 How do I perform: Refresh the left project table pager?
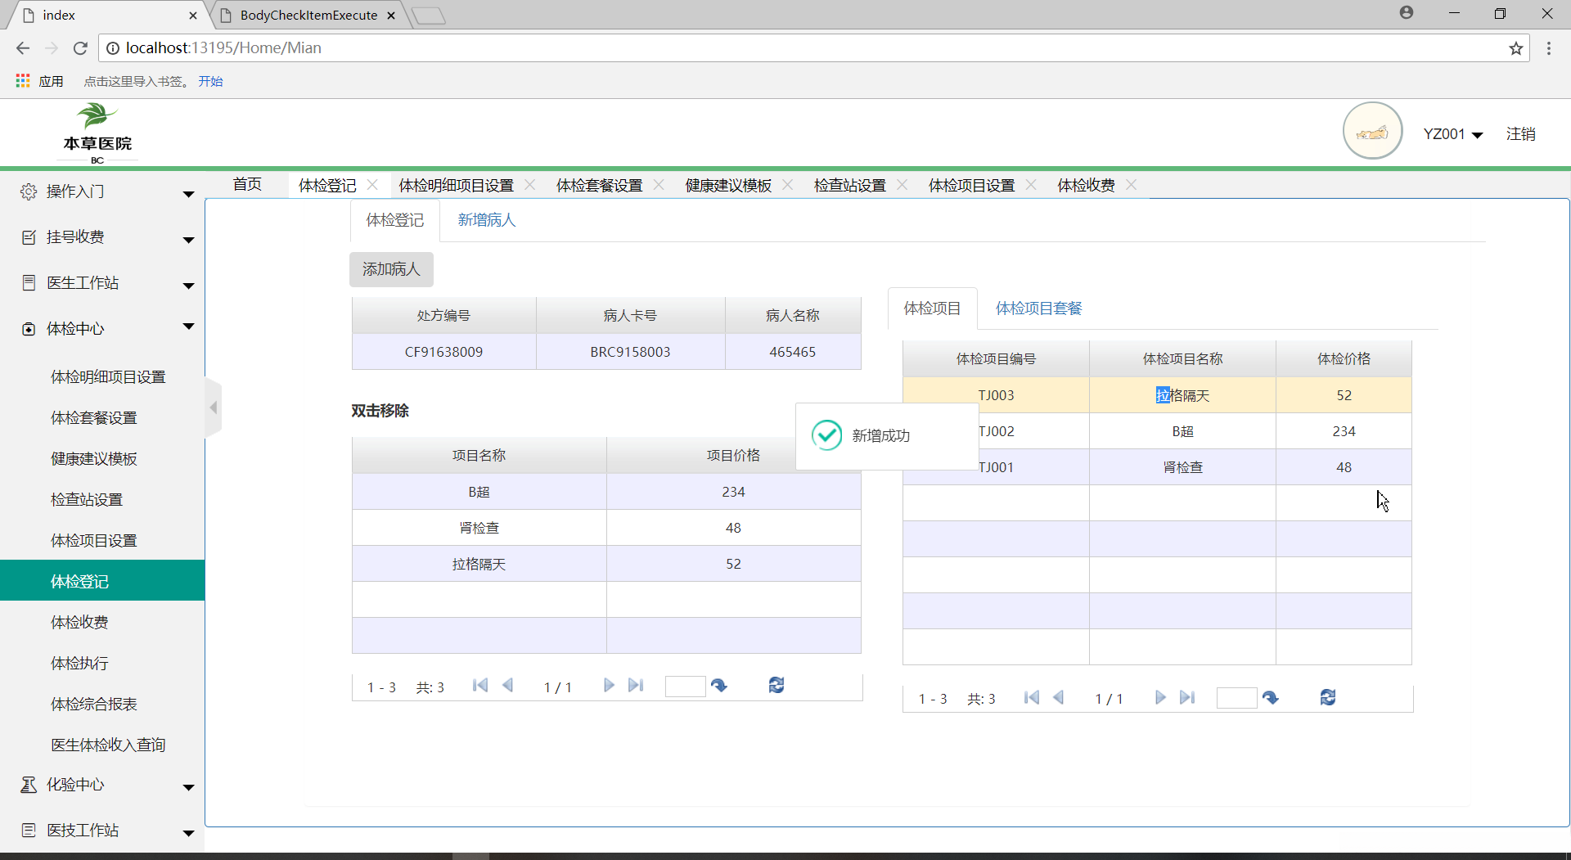[776, 686]
